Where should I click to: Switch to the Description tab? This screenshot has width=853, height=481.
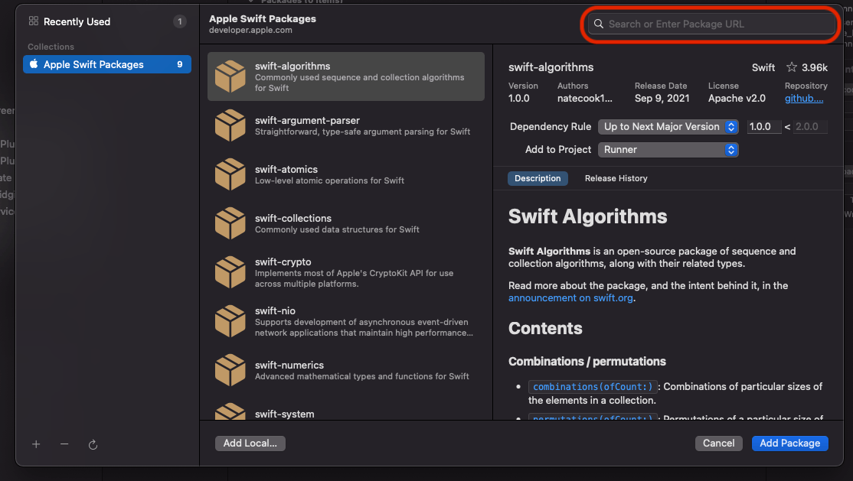coord(538,178)
